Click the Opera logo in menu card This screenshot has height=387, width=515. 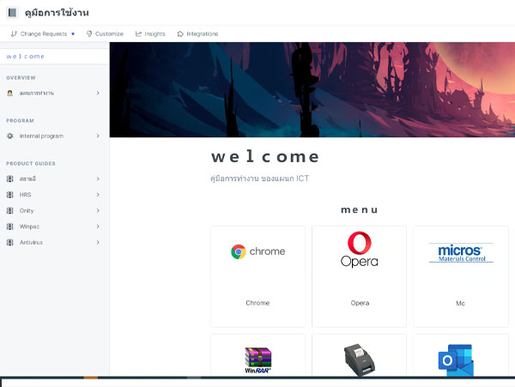pyautogui.click(x=360, y=250)
